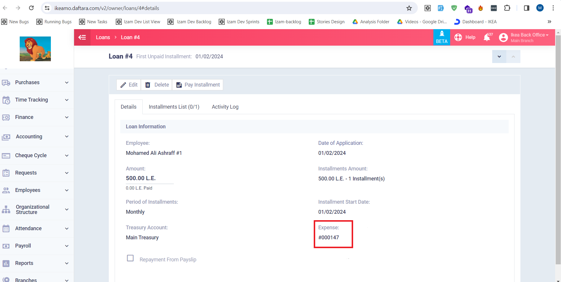Expand the Payroll sidebar menu
561x282 pixels.
click(x=35, y=246)
